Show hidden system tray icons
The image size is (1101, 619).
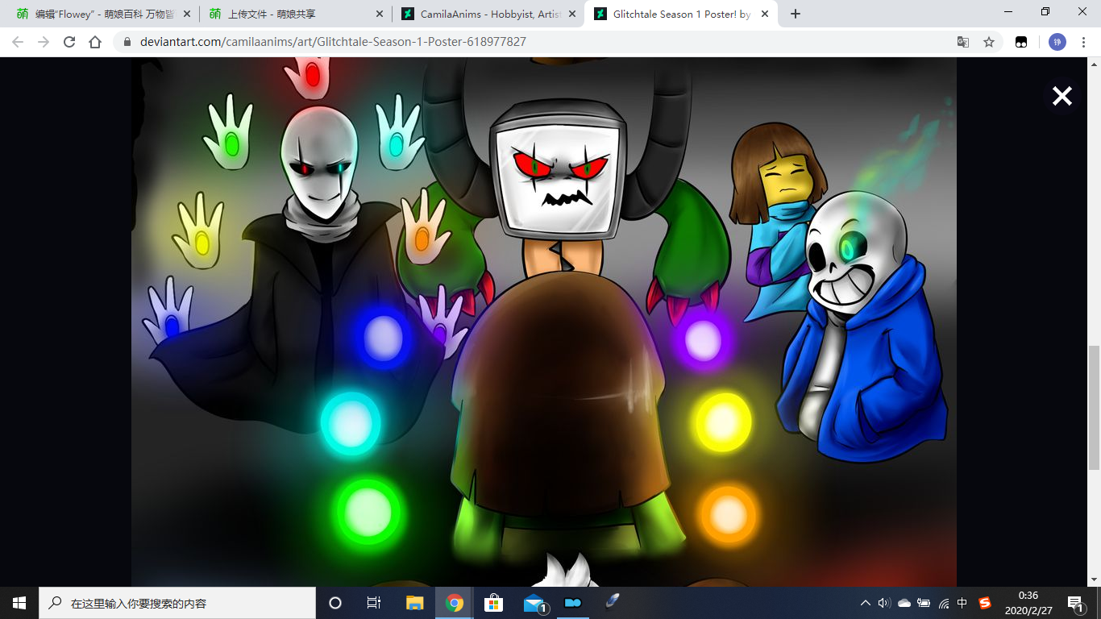coord(865,603)
